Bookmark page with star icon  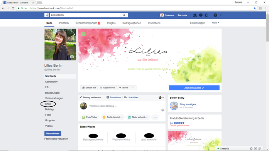[x=255, y=8]
